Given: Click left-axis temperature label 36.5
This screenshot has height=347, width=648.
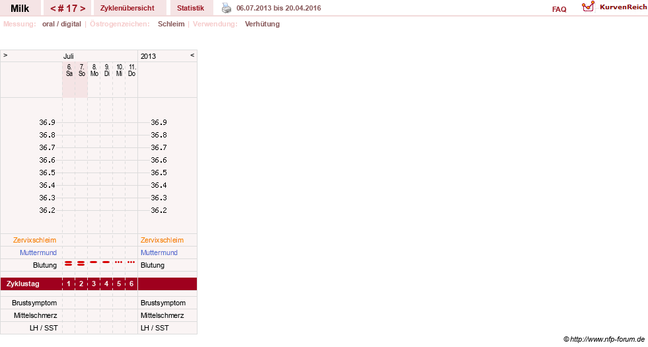Looking at the screenshot, I should coord(47,173).
